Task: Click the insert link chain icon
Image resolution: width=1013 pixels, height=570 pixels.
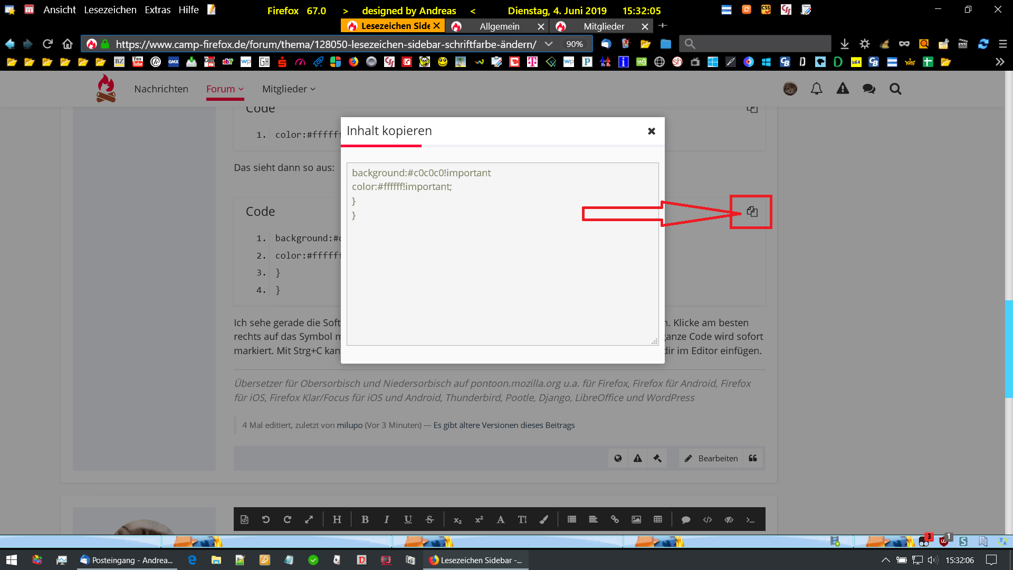Action: click(x=615, y=519)
